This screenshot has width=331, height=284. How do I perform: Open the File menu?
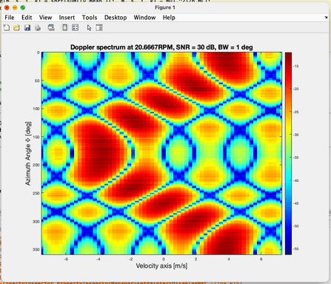10,18
